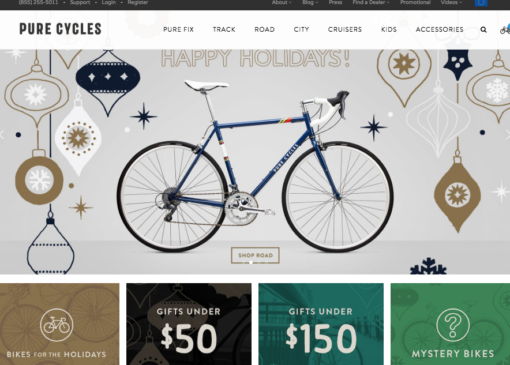
Task: Open the bicycle cart icon
Action: pos(505,29)
